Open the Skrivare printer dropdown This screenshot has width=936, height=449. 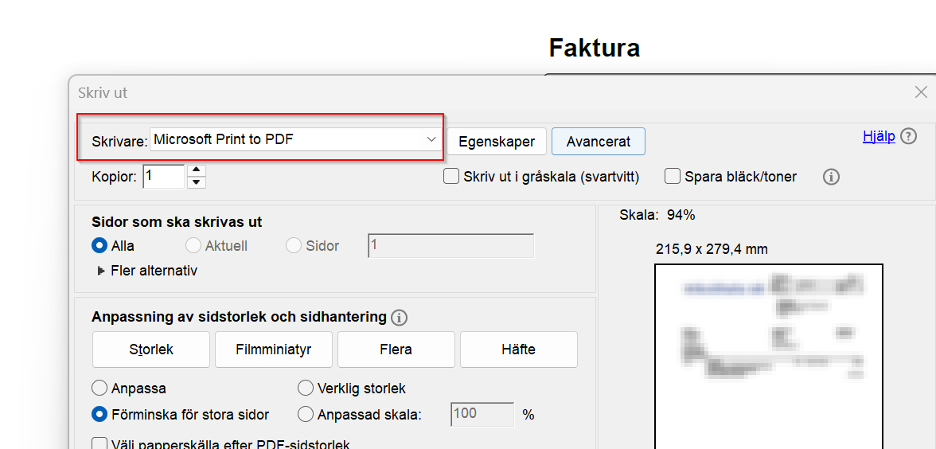pyautogui.click(x=295, y=140)
